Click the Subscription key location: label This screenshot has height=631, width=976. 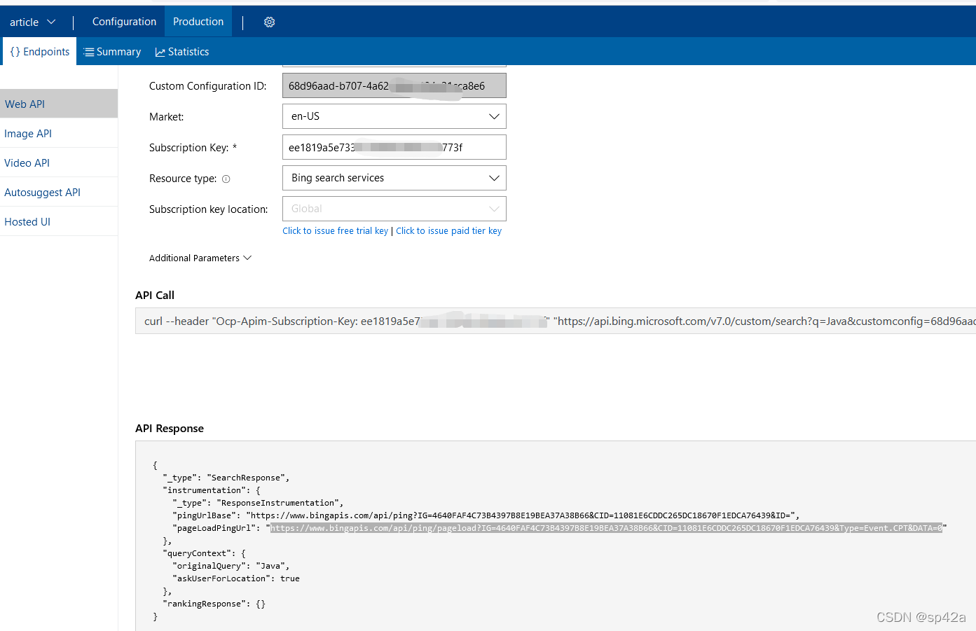(x=209, y=209)
